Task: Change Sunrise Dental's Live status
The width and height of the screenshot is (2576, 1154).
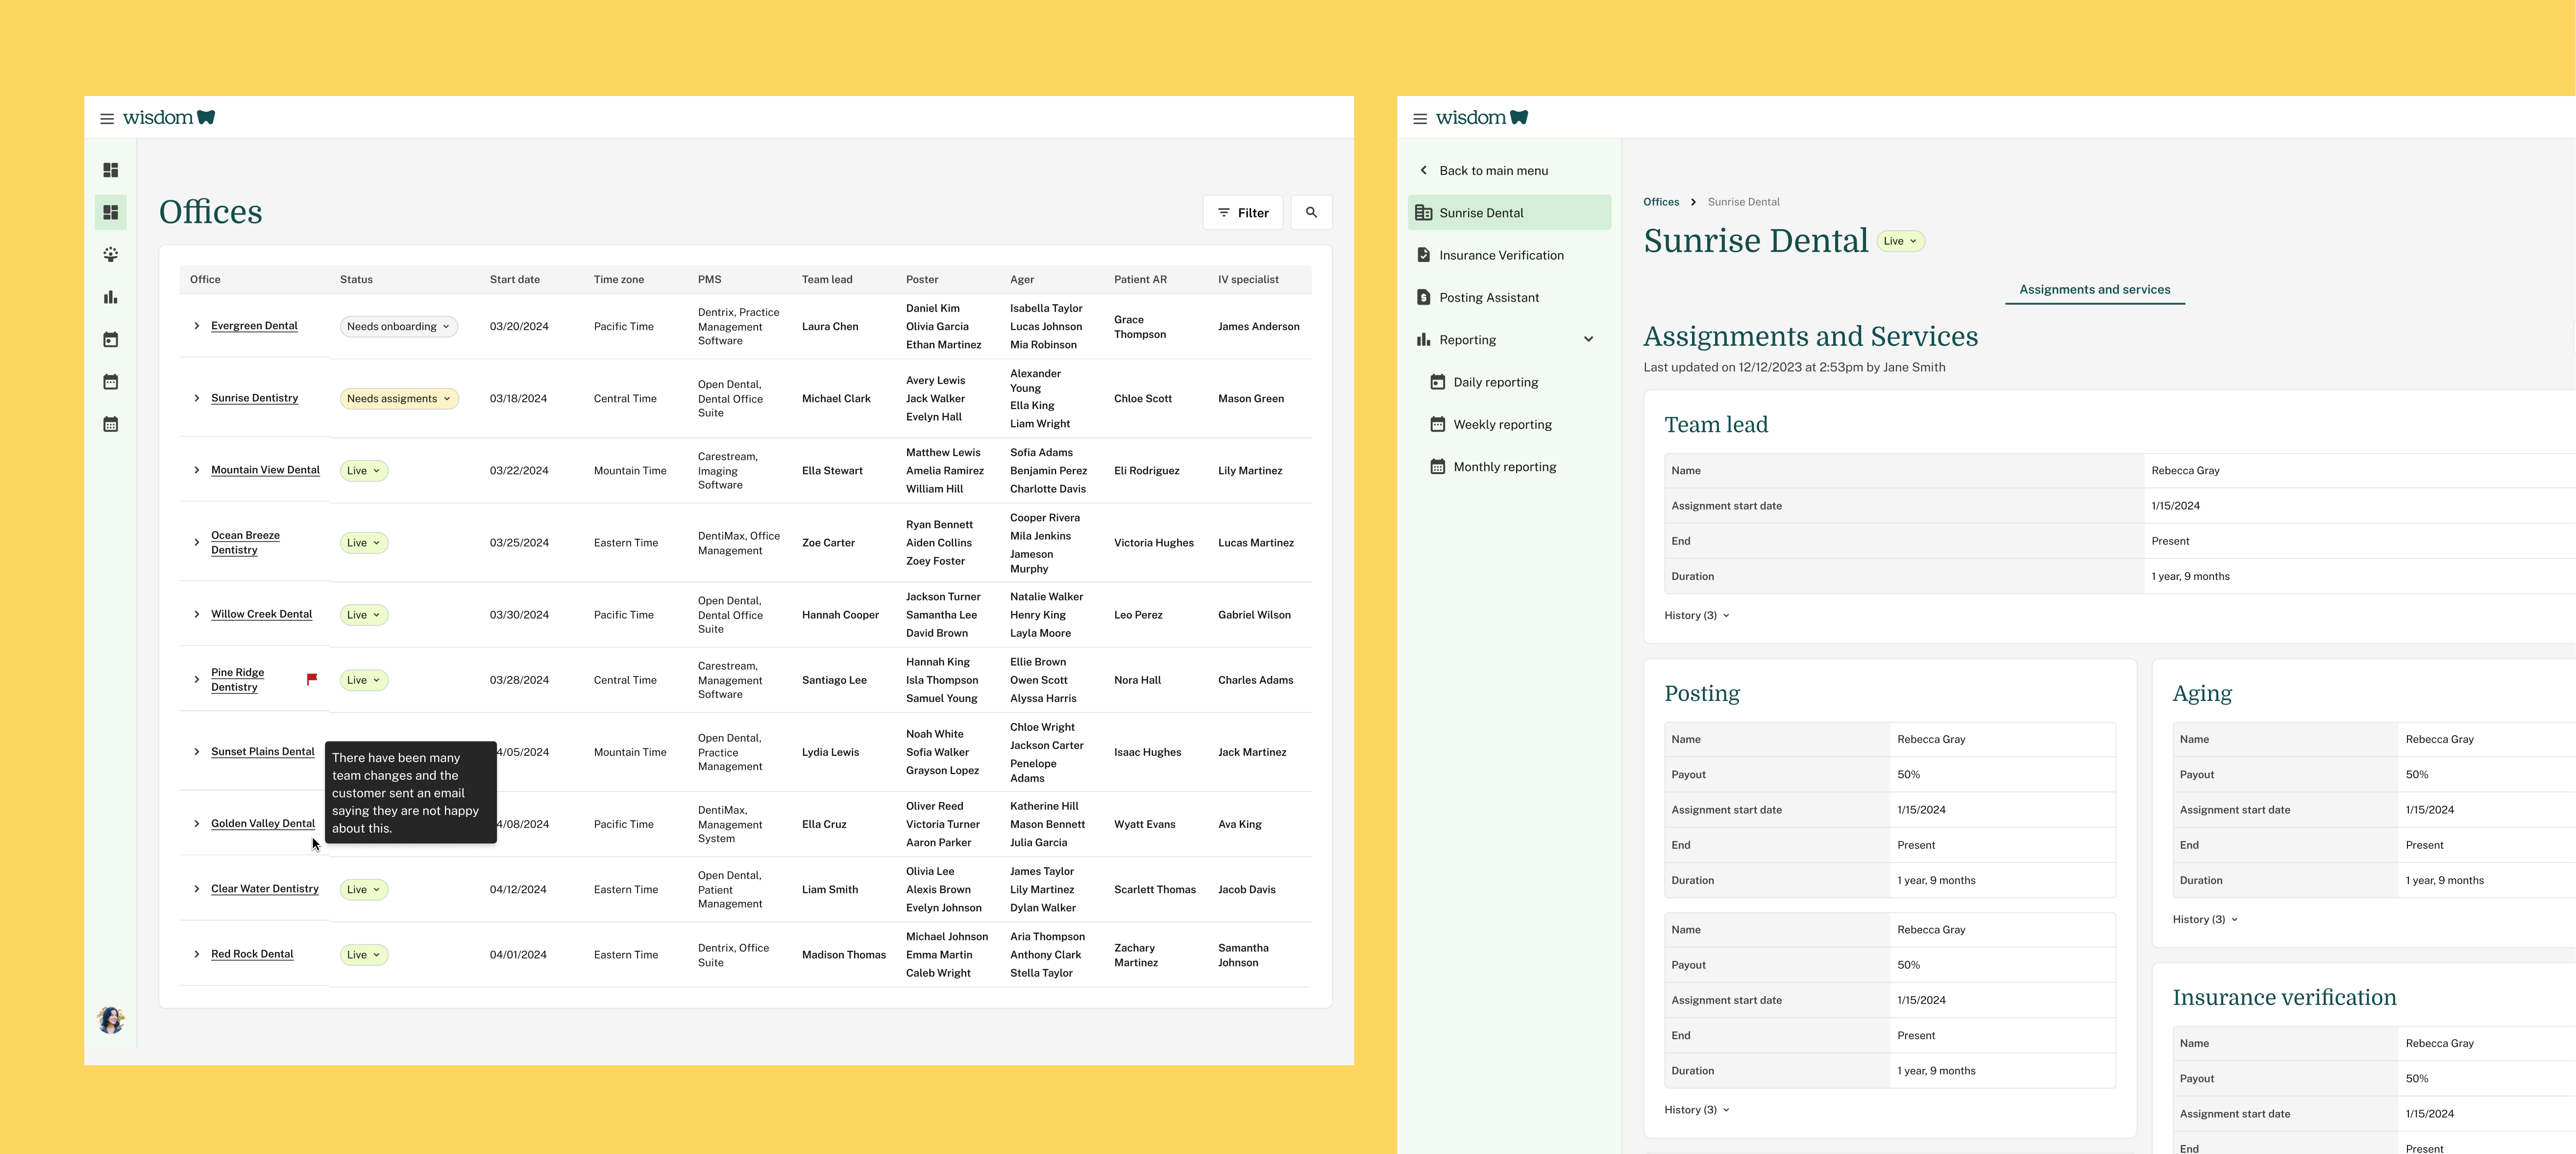Action: click(1900, 240)
